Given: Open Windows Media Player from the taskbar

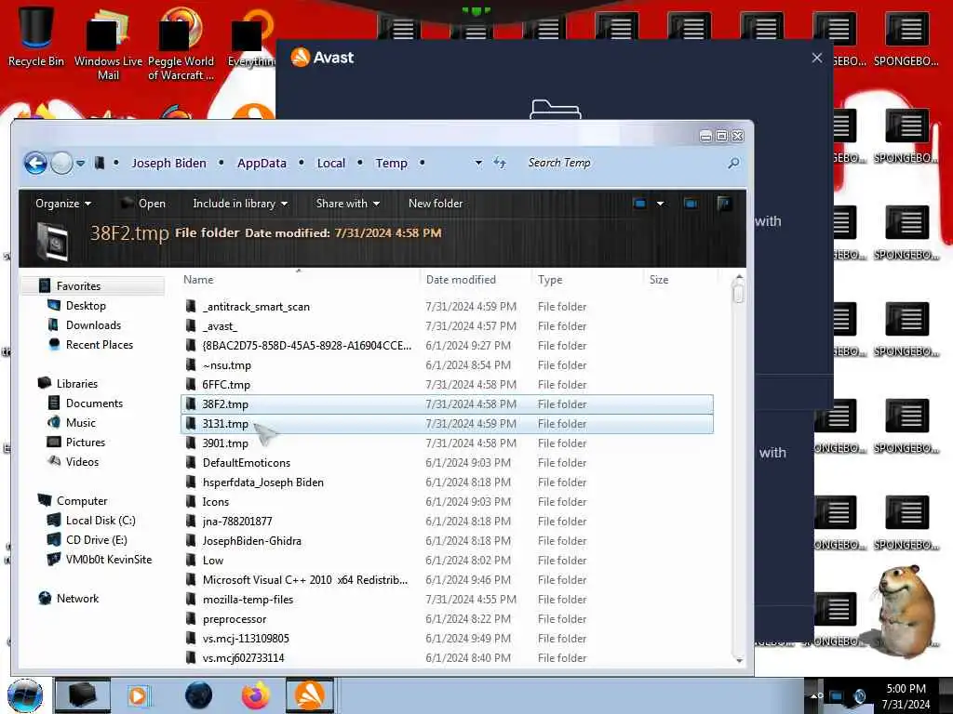Looking at the screenshot, I should coord(139,695).
